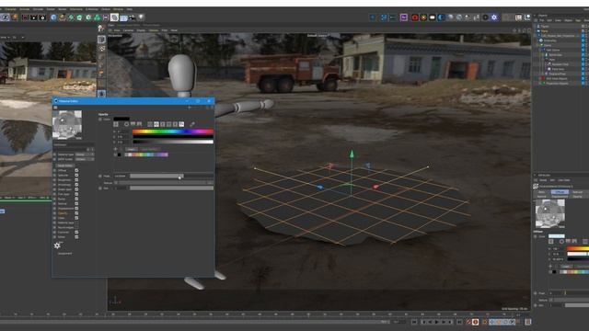Jump to the end of the animation
The height and width of the screenshot is (331, 589).
click(459, 322)
